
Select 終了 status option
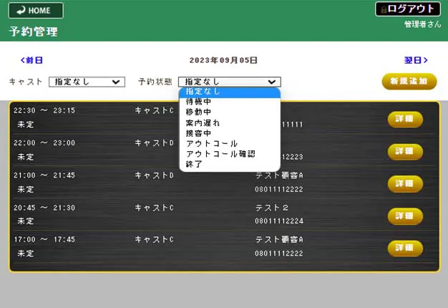point(230,164)
